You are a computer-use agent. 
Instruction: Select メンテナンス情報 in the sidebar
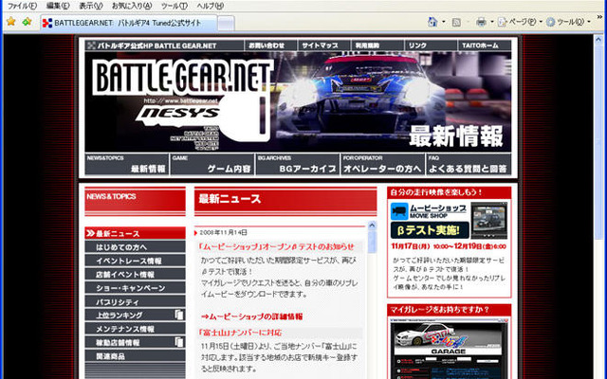(x=135, y=329)
